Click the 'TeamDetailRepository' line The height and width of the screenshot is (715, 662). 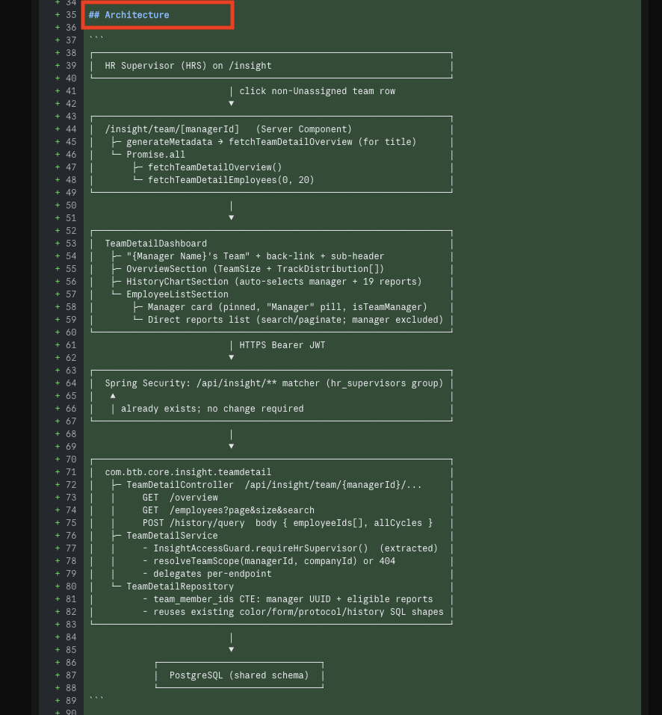click(179, 586)
